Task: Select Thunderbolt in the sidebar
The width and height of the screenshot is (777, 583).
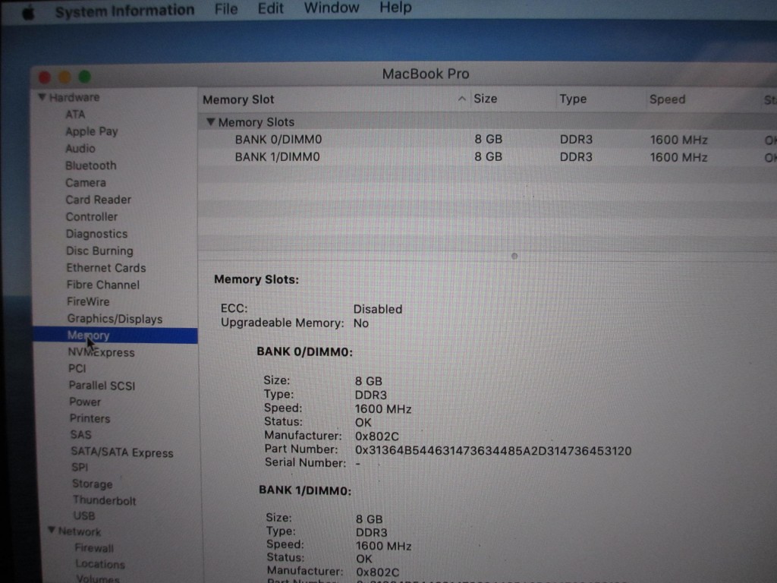Action: (x=104, y=500)
